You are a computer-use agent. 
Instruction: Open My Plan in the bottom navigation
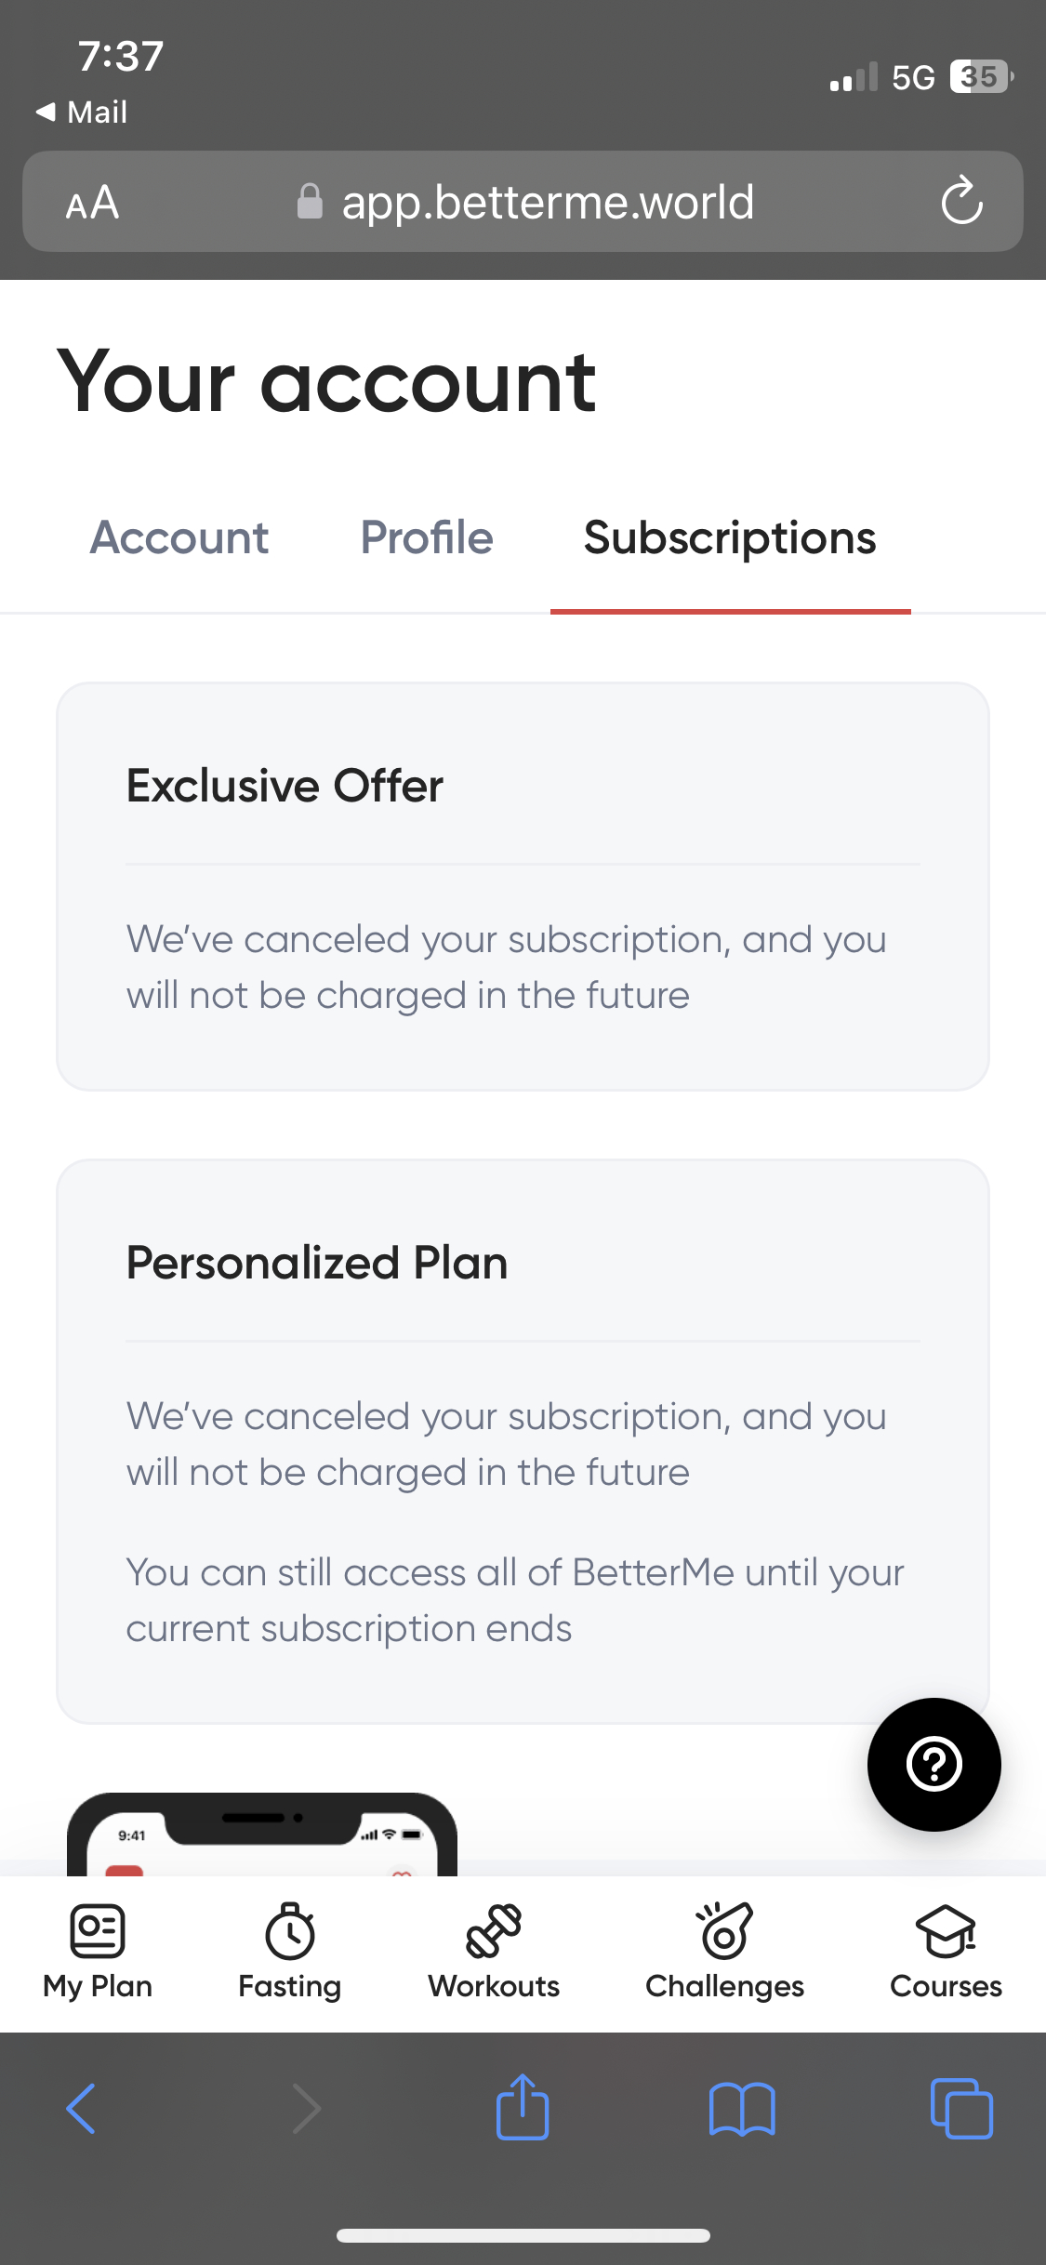pos(97,1953)
